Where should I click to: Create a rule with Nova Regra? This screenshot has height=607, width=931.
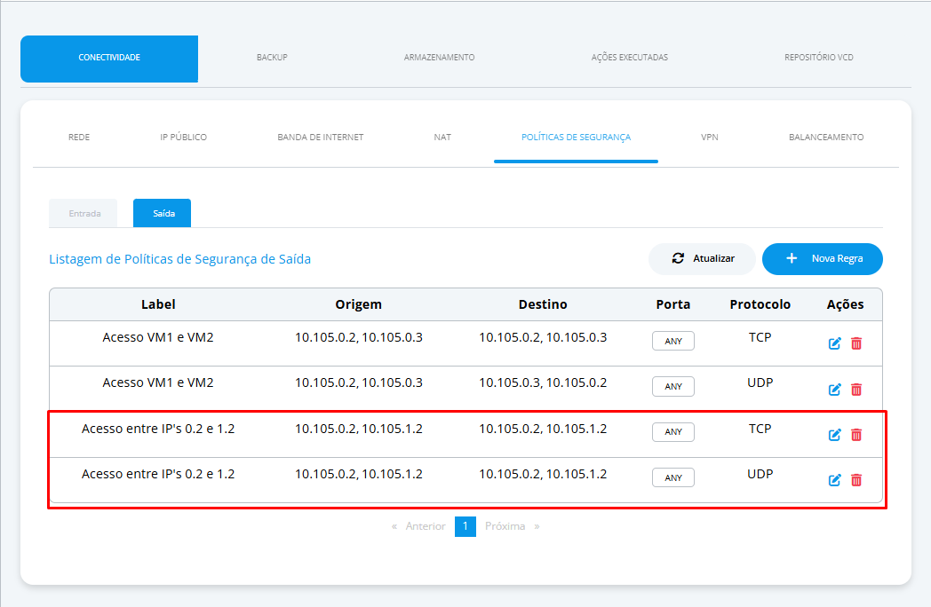[x=823, y=259]
